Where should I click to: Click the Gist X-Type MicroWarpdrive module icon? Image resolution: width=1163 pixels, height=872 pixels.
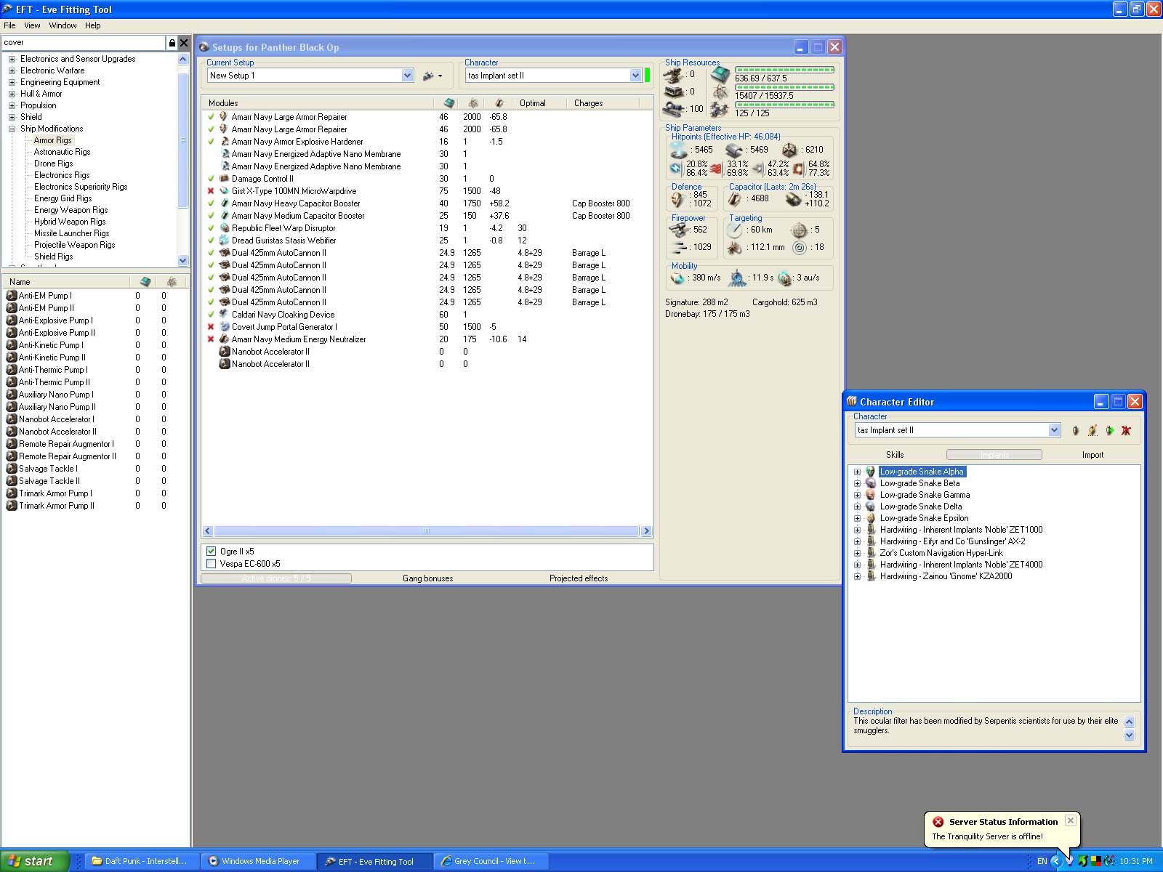225,191
